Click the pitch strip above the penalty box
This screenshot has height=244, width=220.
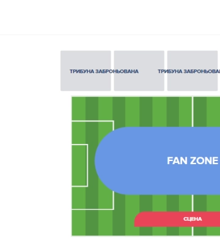[93, 109]
